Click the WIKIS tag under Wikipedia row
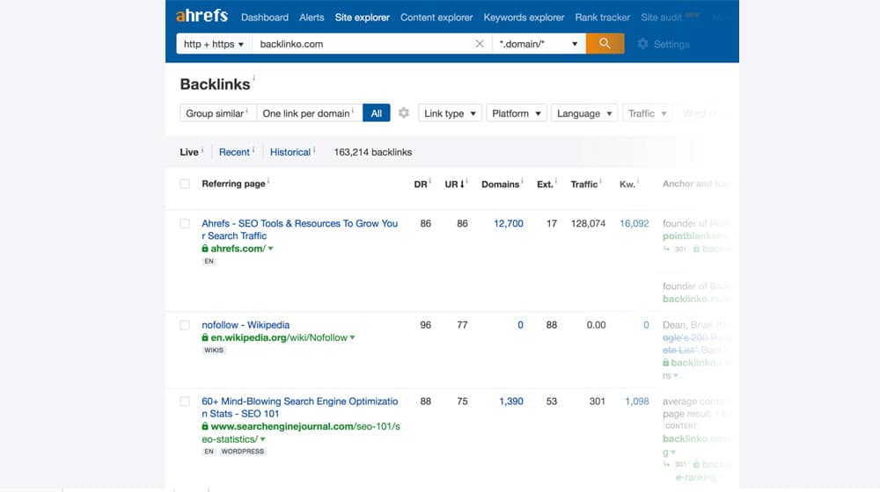Screen dimensions: 880x492 (213, 351)
